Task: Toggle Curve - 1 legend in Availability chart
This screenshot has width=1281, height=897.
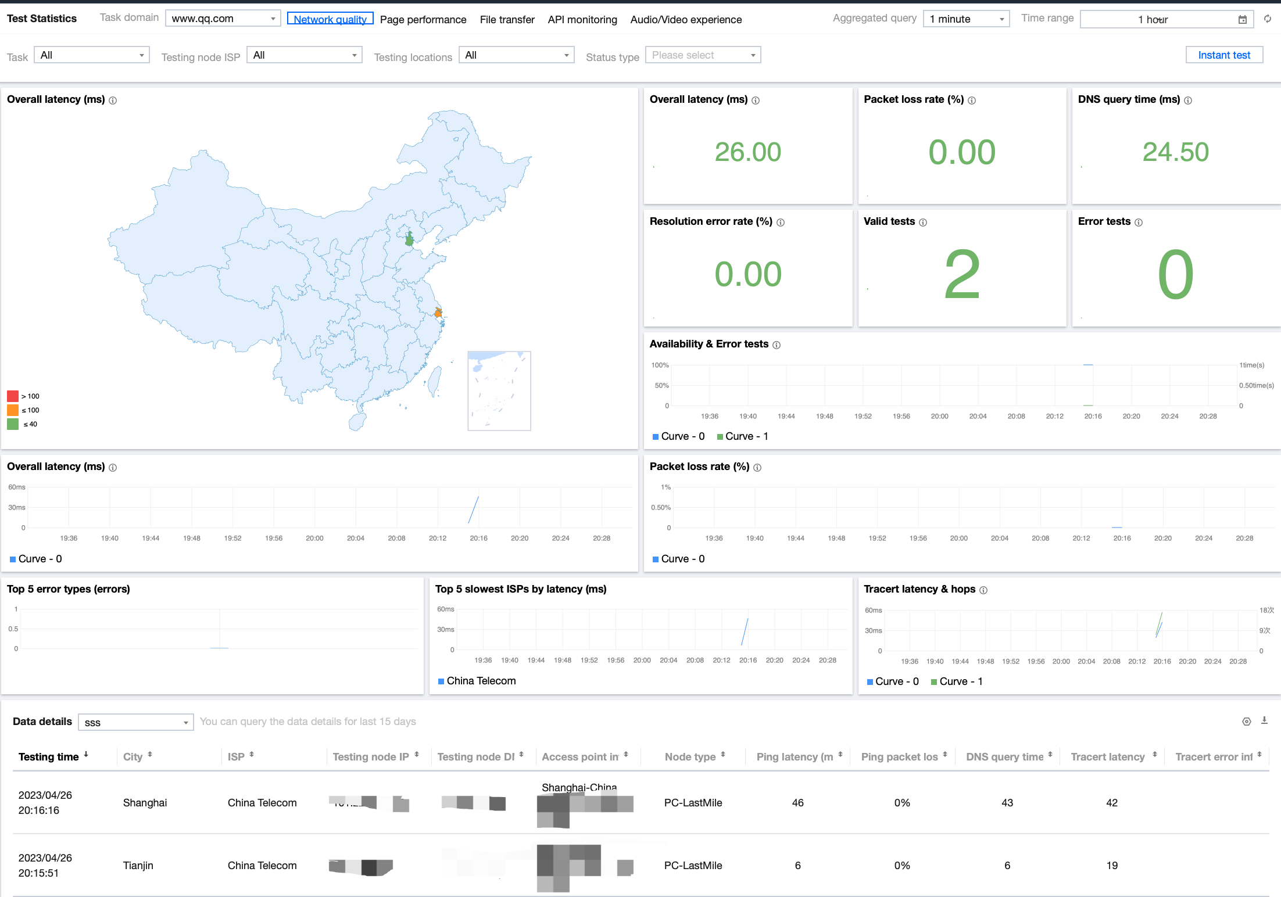Action: 742,436
